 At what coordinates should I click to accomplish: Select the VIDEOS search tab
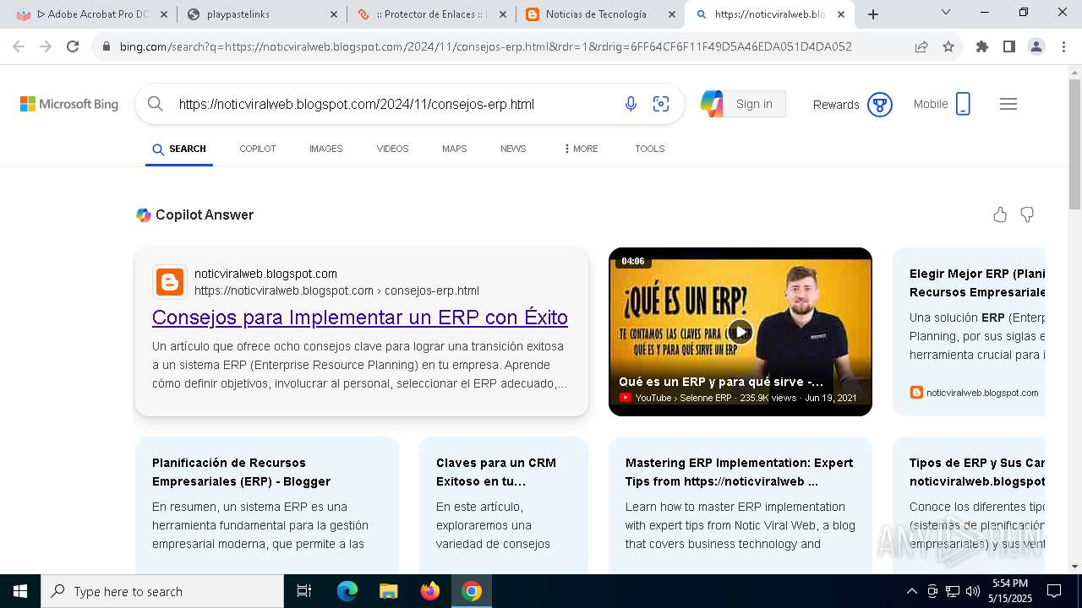point(392,149)
